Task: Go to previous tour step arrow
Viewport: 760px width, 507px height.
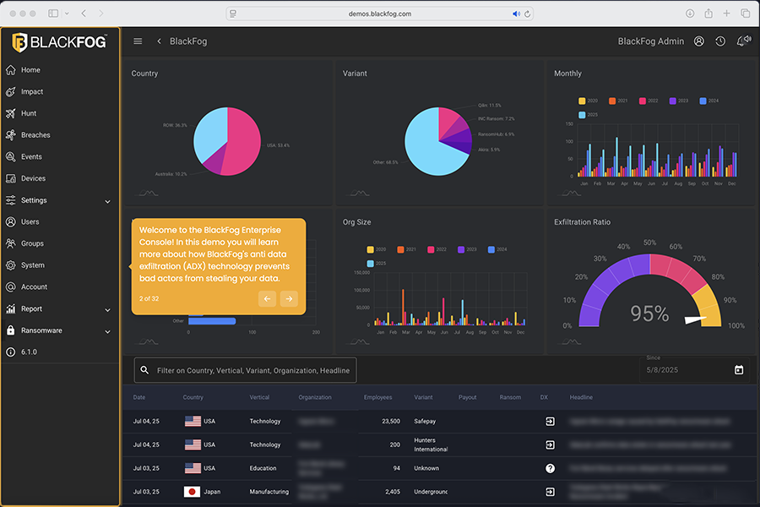Action: pyautogui.click(x=267, y=299)
